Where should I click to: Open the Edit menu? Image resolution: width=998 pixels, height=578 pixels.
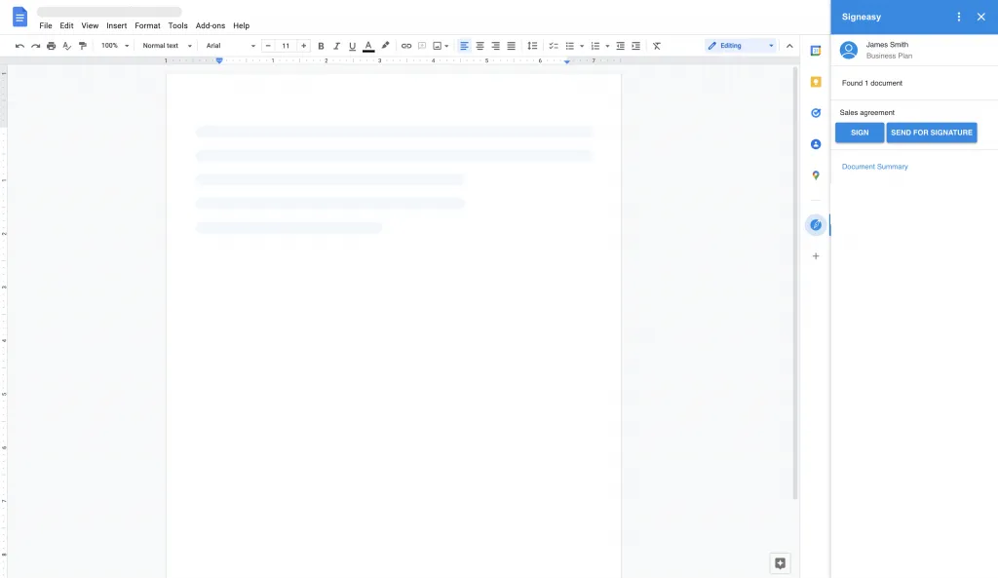[67, 25]
